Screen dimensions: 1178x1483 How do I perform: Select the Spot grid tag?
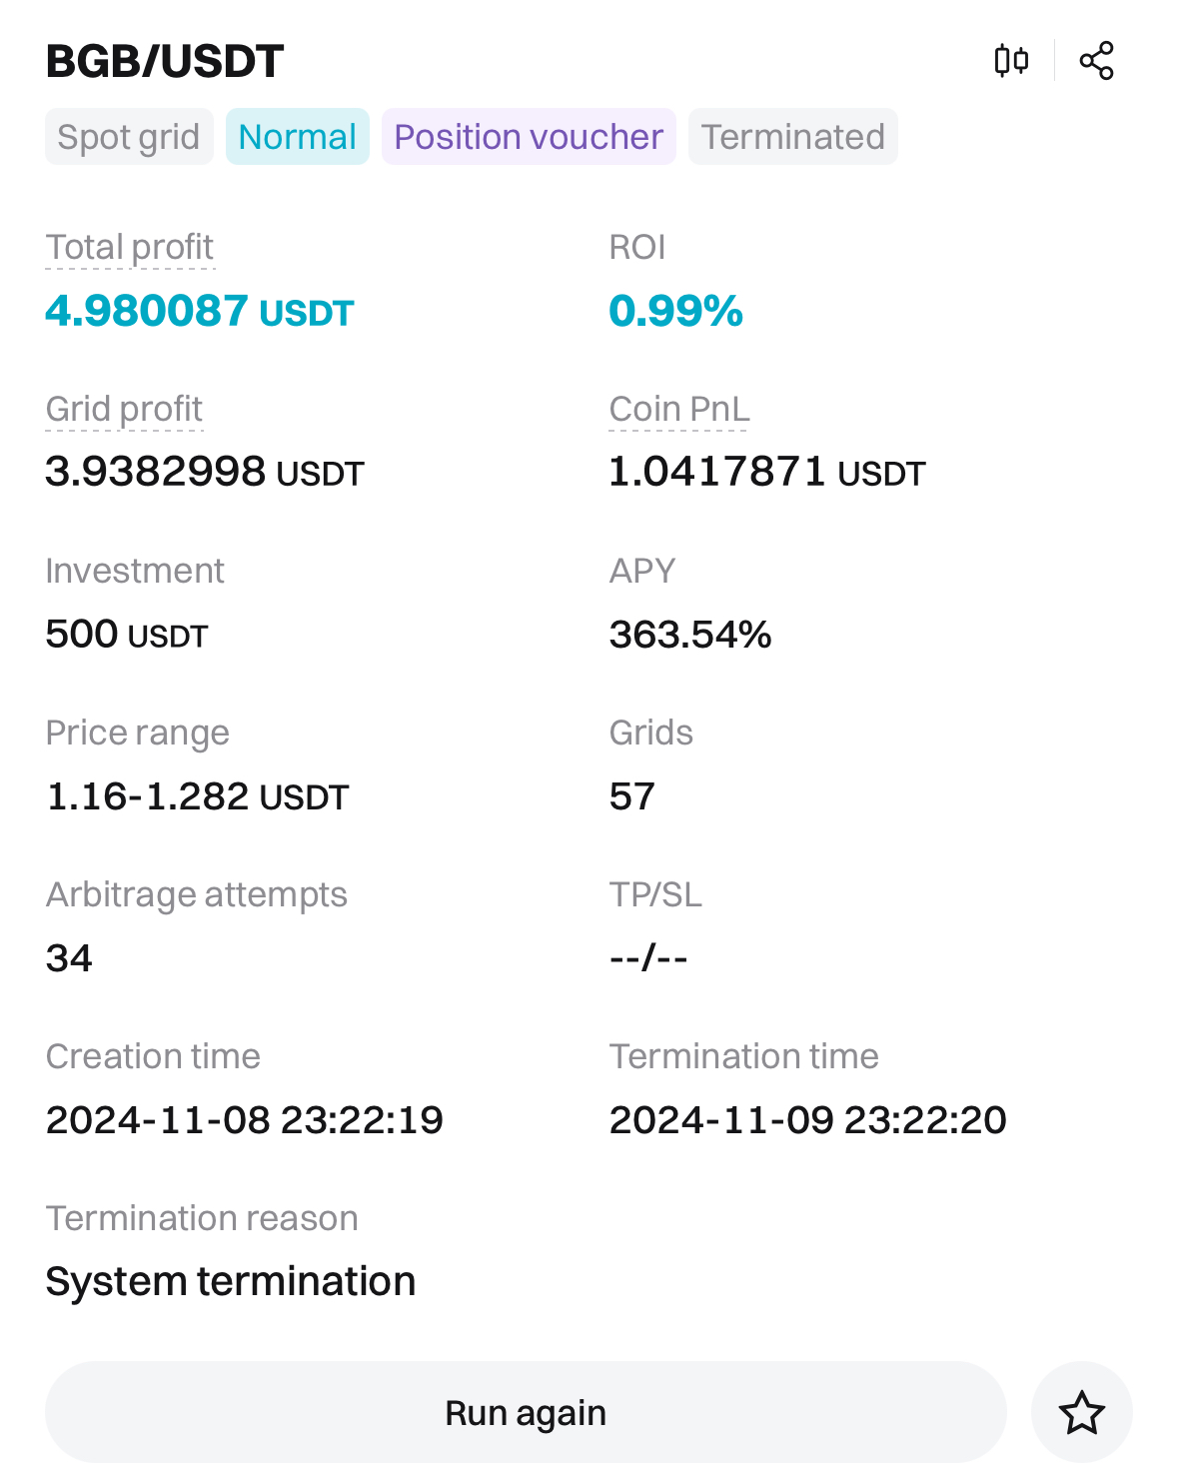[x=128, y=136]
